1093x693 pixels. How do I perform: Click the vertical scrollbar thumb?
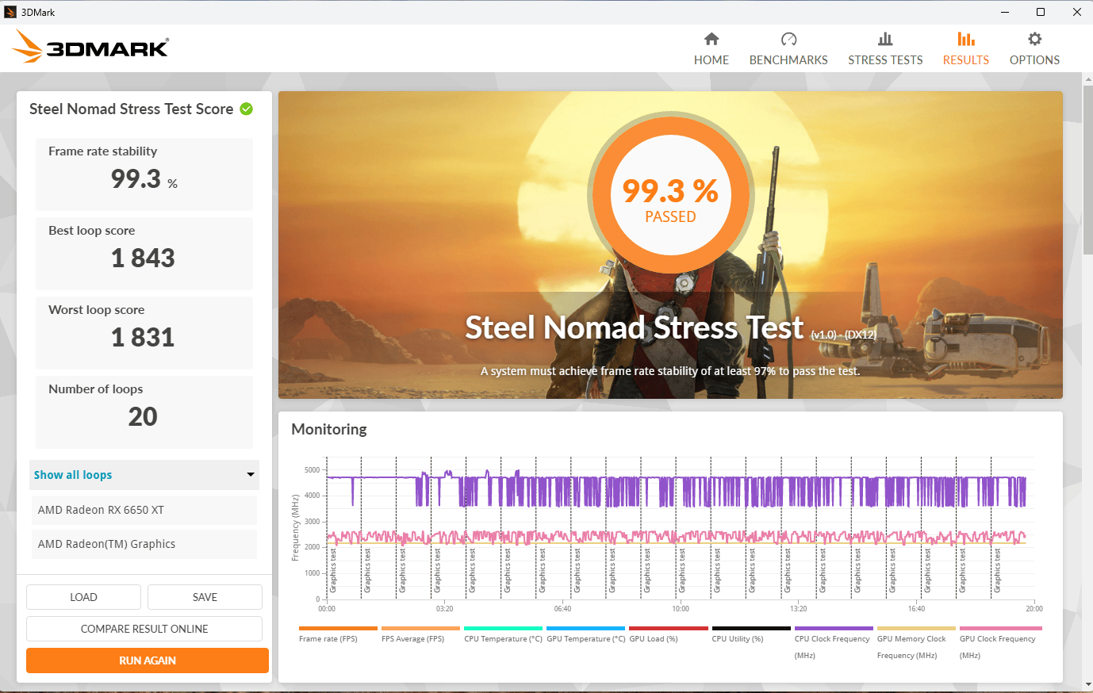(1087, 170)
